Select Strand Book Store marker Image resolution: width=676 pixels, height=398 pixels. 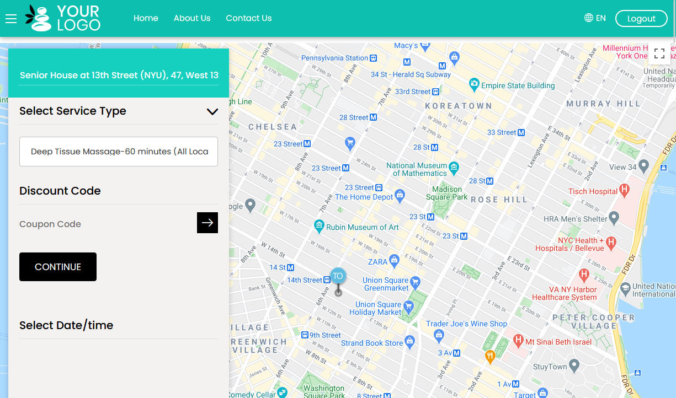pos(409,342)
